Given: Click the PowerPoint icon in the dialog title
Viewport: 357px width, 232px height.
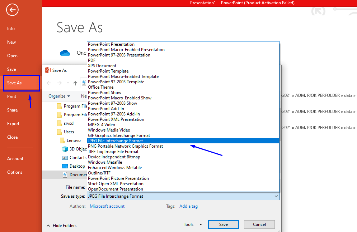Looking at the screenshot, I should pyautogui.click(x=48, y=70).
